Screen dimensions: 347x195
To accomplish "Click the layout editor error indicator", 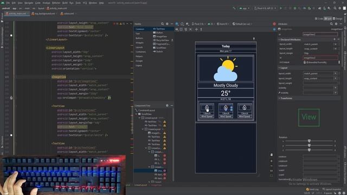I will point(274,24).
